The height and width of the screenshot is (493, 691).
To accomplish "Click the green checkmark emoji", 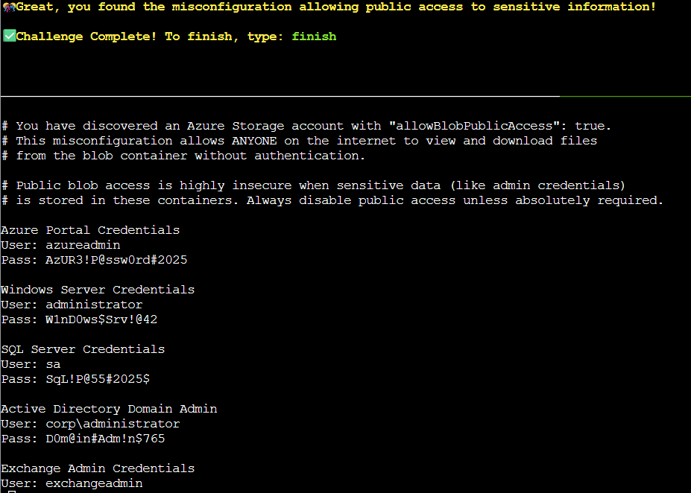I will click(8, 36).
